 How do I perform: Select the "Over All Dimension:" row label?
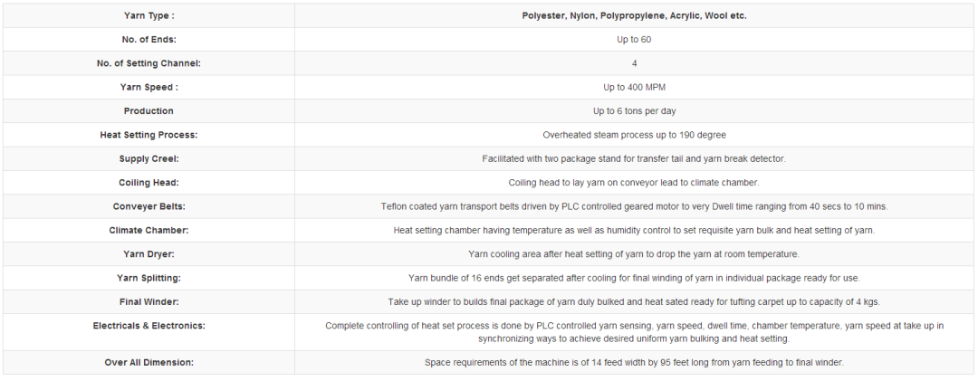pyautogui.click(x=149, y=362)
